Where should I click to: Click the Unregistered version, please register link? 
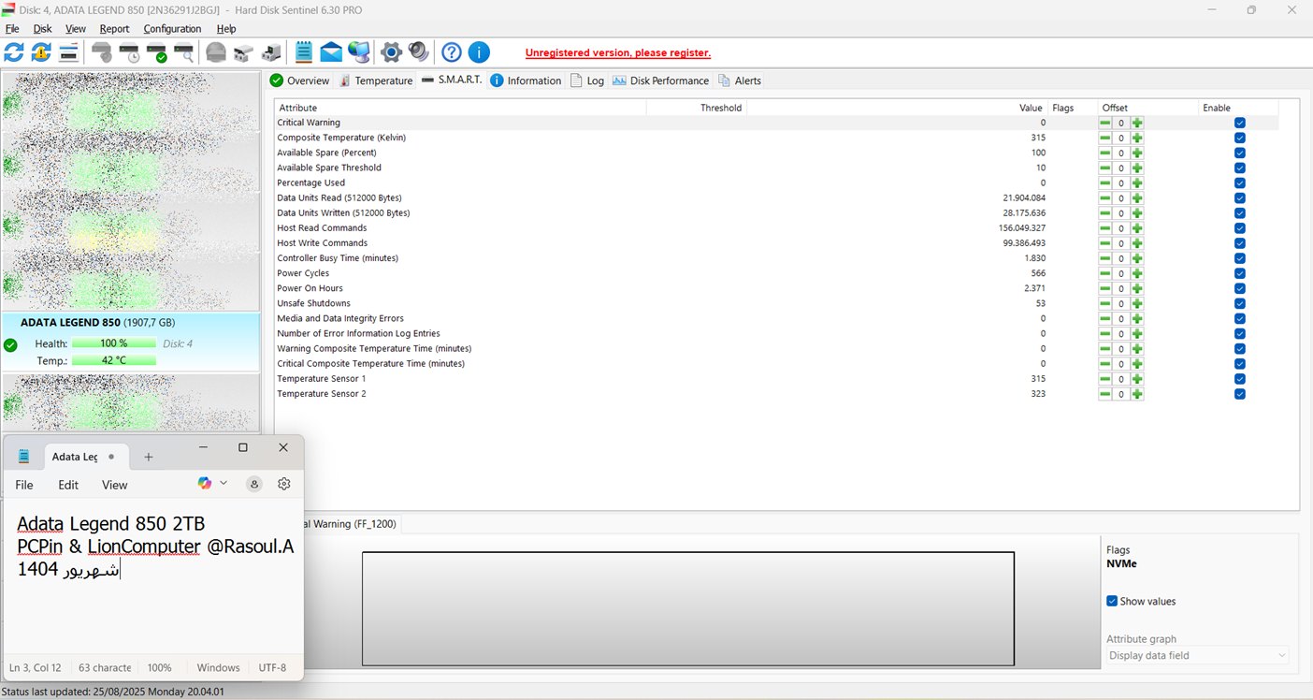[x=618, y=52]
